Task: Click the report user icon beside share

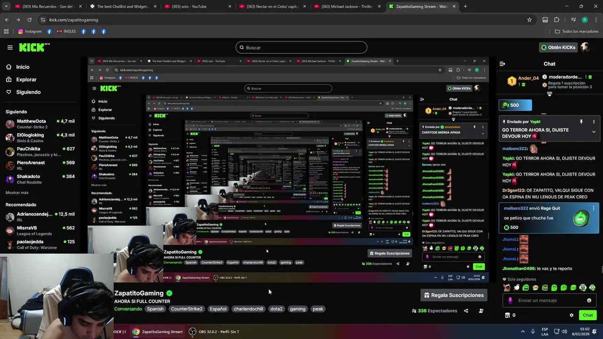Action: click(481, 311)
